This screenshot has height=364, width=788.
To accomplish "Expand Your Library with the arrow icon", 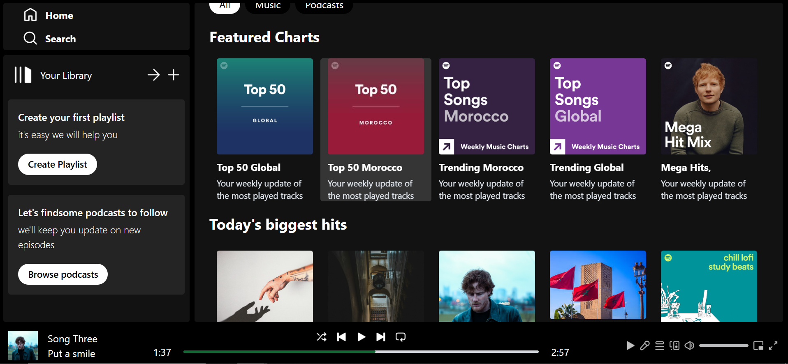I will (x=153, y=75).
